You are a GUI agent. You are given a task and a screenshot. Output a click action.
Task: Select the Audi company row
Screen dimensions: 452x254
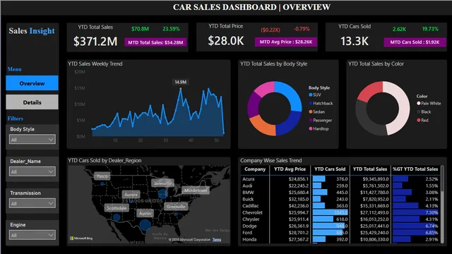pos(340,186)
